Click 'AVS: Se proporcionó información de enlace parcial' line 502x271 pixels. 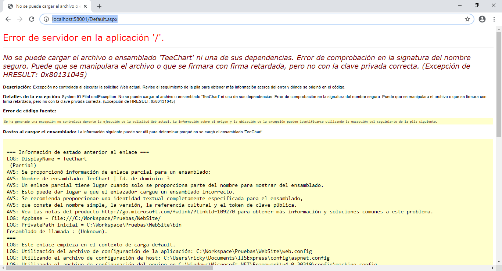click(109, 172)
